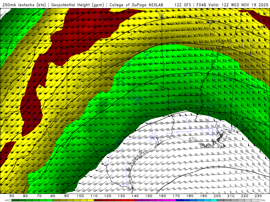This screenshot has height=202, width=270.
Task: Click the 'Geopotential Height (gpm)' title text
Action: tap(78, 5)
